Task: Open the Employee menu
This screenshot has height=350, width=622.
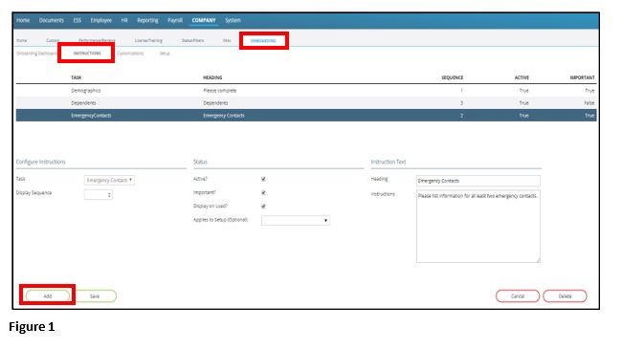Action: [x=100, y=20]
